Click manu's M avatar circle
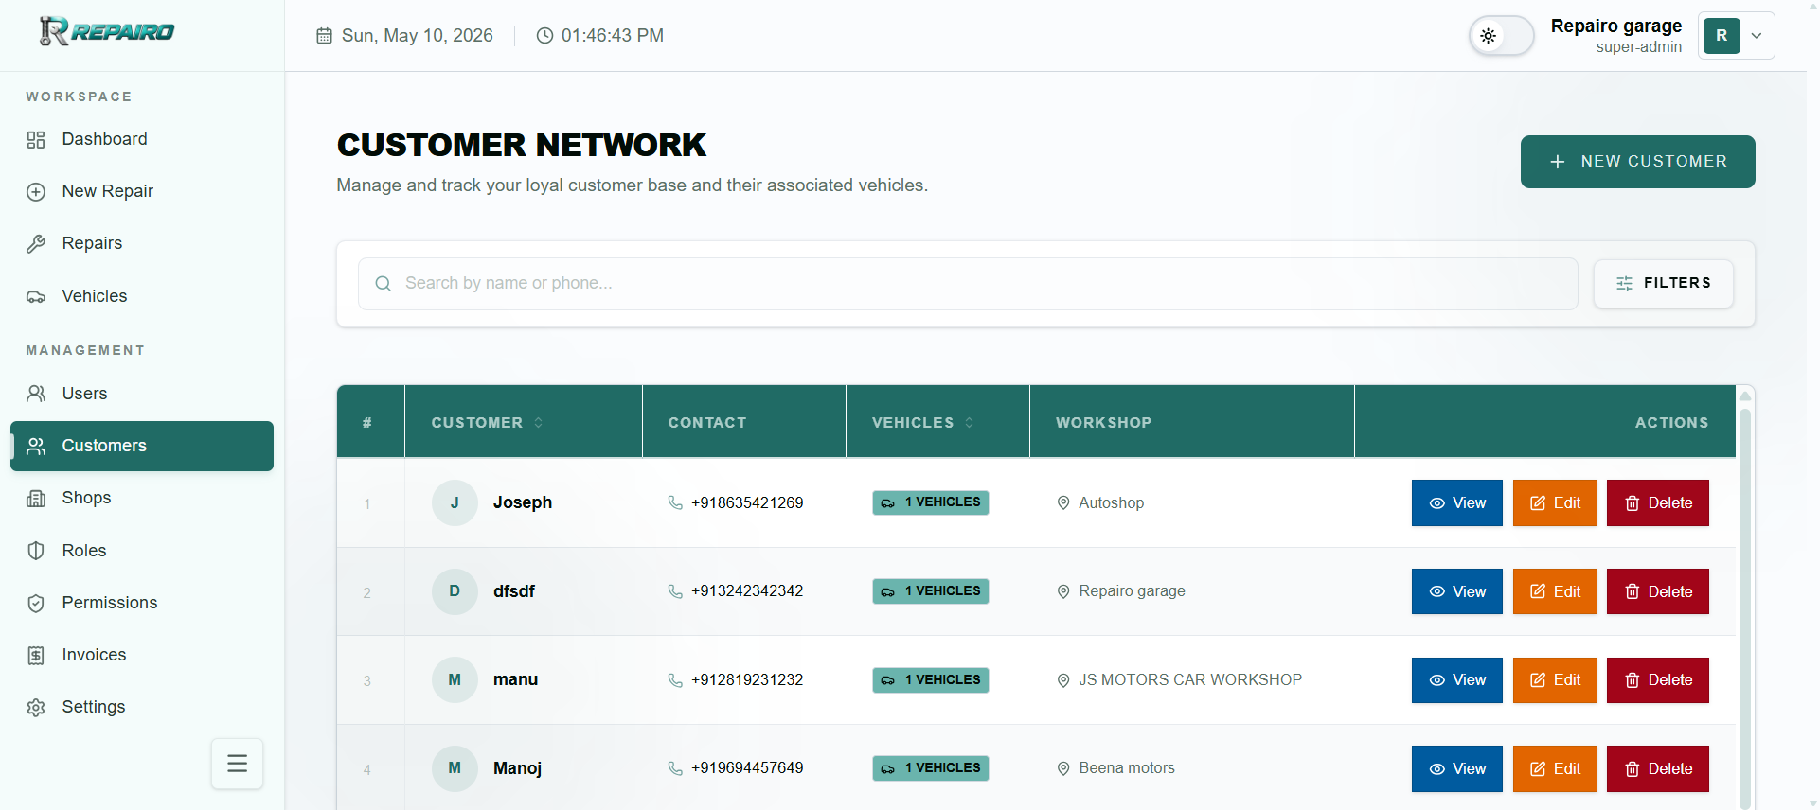This screenshot has height=810, width=1820. tap(455, 680)
